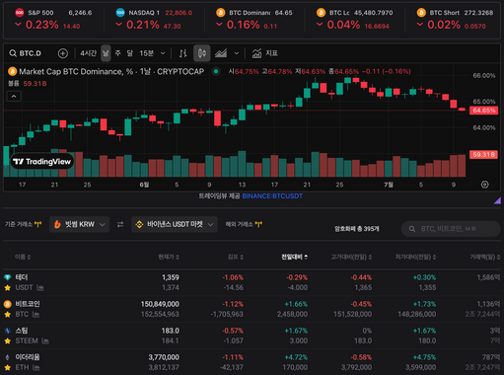Toggle STEEM favorite star
The image size is (504, 375).
coord(7,340)
